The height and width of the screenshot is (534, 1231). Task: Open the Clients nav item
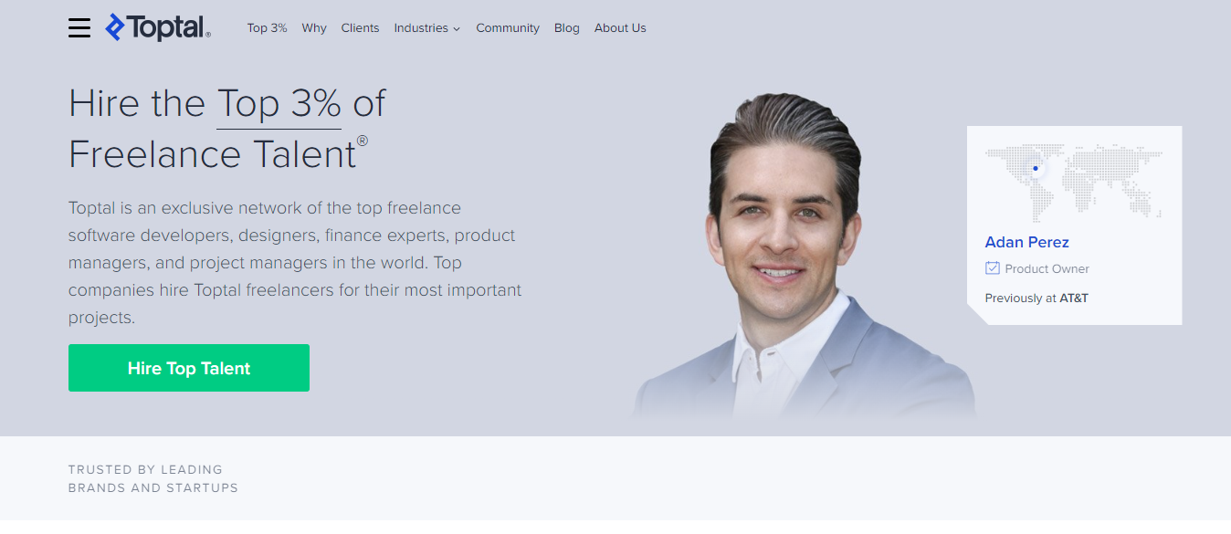coord(360,28)
